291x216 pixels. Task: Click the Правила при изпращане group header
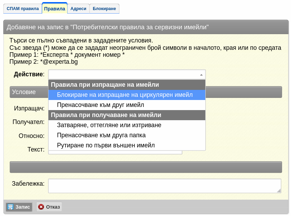point(127,85)
